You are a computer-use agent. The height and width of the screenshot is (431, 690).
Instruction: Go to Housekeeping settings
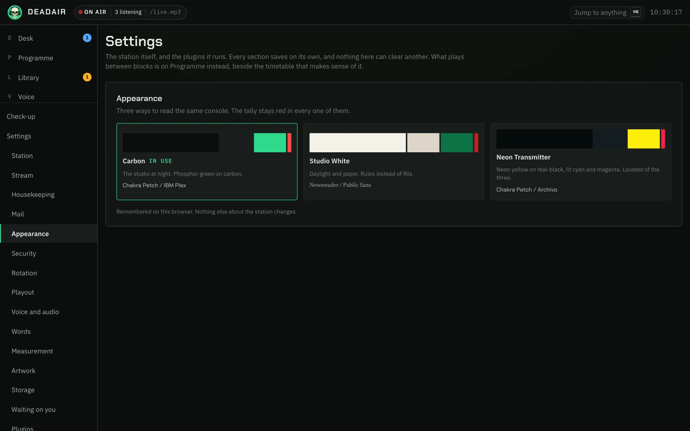point(49,194)
